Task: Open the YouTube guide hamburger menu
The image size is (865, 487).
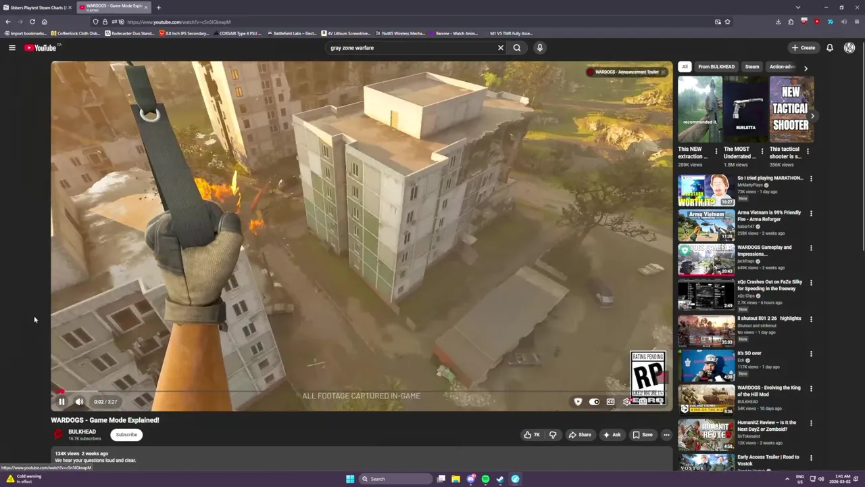Action: pos(11,47)
